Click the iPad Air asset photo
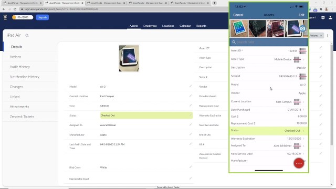 pyautogui.click(x=129, y=58)
